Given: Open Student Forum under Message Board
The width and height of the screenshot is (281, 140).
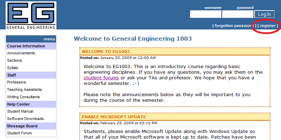Looking at the screenshot, I should pos(19,133).
